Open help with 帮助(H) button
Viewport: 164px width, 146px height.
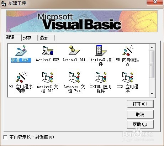click(140, 124)
